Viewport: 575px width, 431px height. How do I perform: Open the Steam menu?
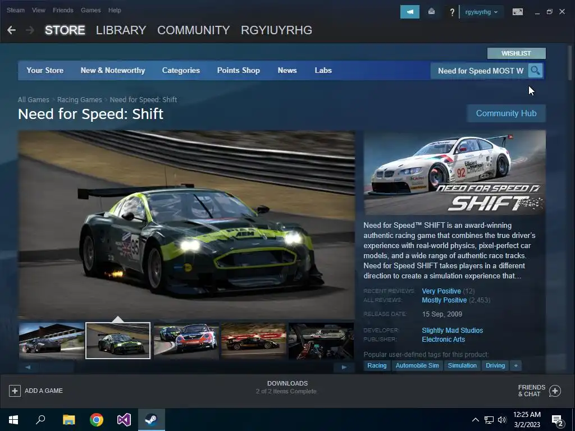pos(16,10)
